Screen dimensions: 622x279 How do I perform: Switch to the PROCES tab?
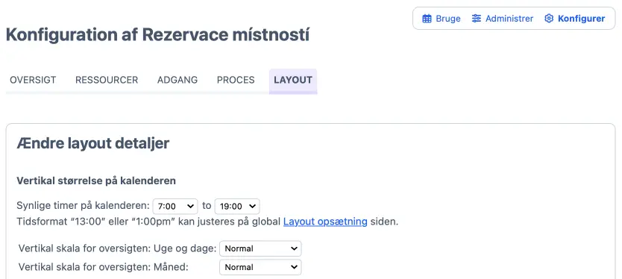(236, 80)
